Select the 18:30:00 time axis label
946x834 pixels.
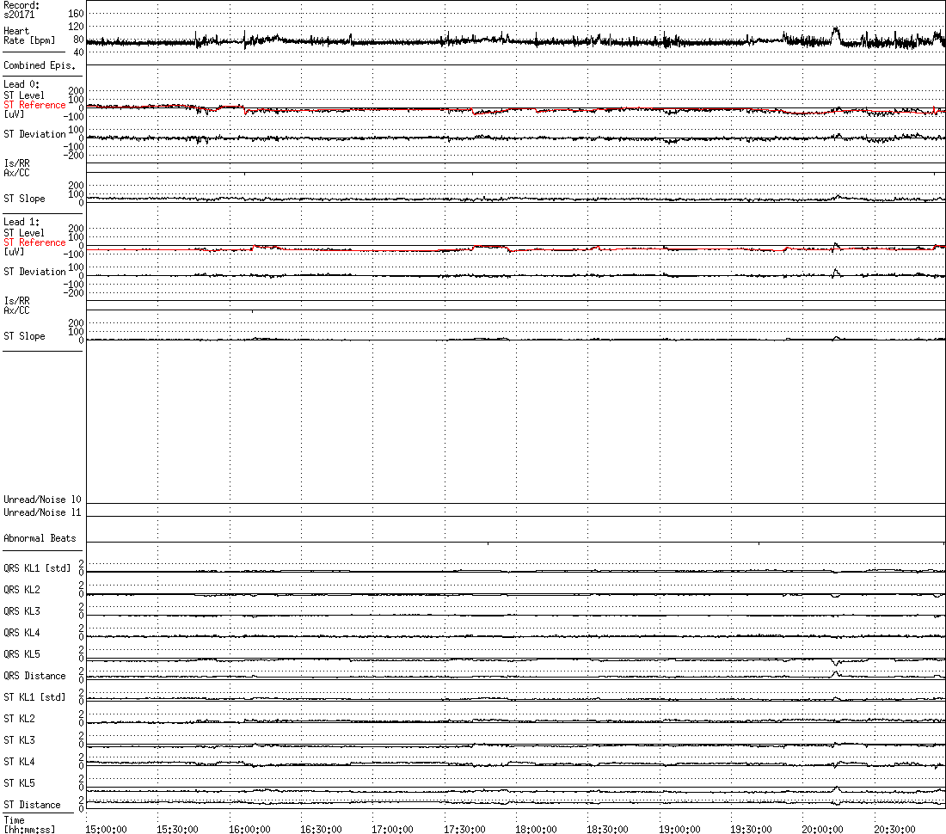[x=607, y=829]
